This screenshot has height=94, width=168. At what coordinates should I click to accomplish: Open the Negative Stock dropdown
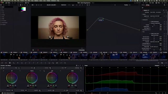tap(156, 16)
